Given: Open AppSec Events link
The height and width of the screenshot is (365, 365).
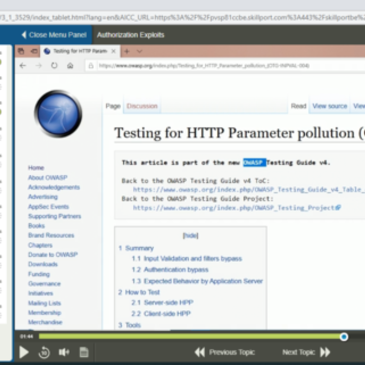Looking at the screenshot, I should 48,207.
